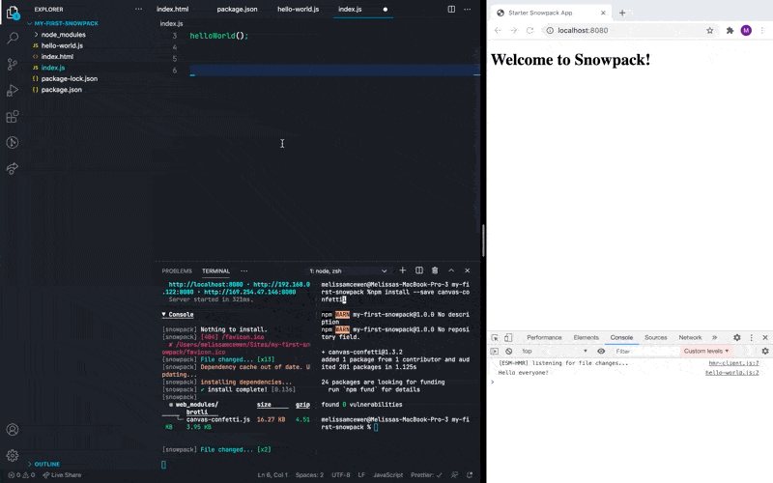Open Custom levels dropdown in console
Viewport: 773px width, 483px height.
[x=707, y=351]
